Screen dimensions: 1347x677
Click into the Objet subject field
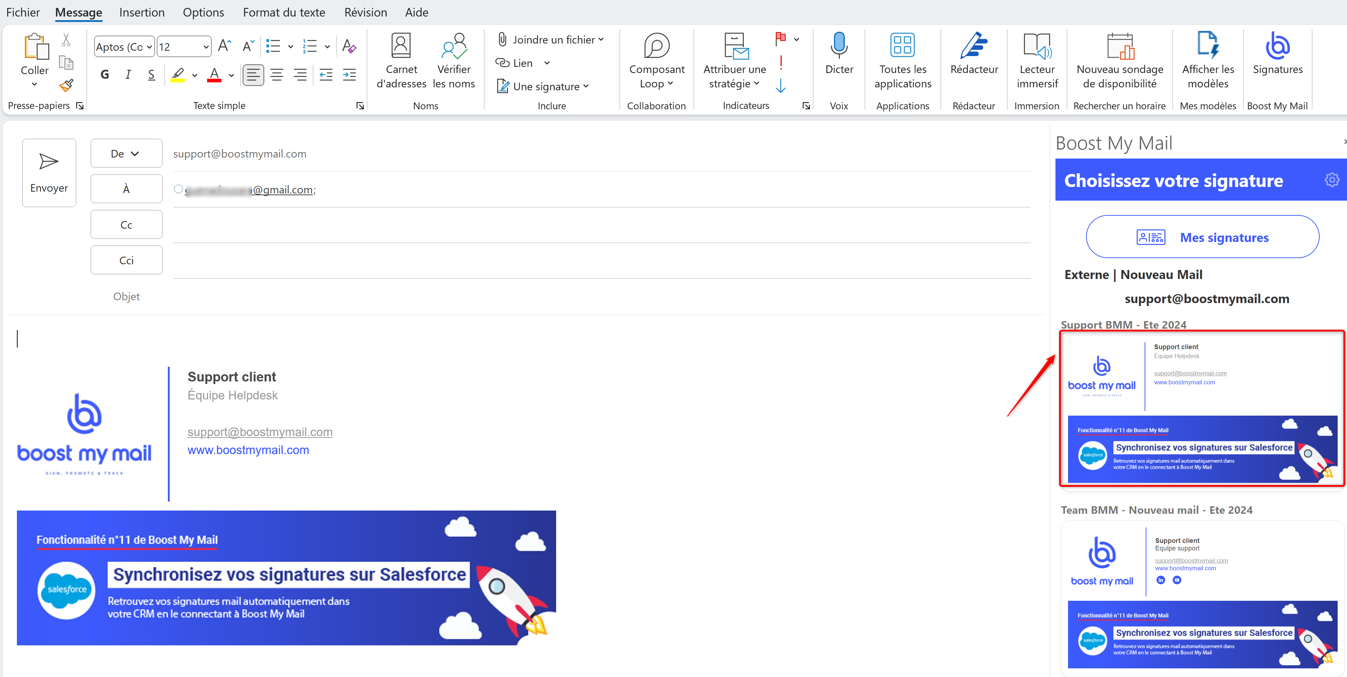point(601,296)
